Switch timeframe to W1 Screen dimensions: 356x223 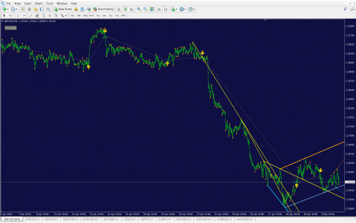click(117, 16)
